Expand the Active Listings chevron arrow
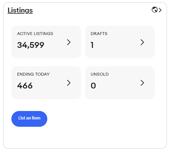Screen dimensions: 169x151 [x=69, y=42]
